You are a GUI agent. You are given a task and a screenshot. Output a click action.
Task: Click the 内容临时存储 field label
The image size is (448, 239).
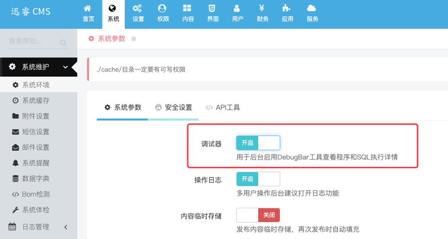pos(201,216)
